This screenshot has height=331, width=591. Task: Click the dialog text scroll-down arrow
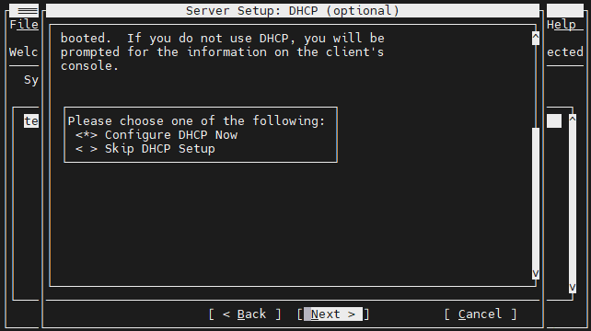coord(536,273)
